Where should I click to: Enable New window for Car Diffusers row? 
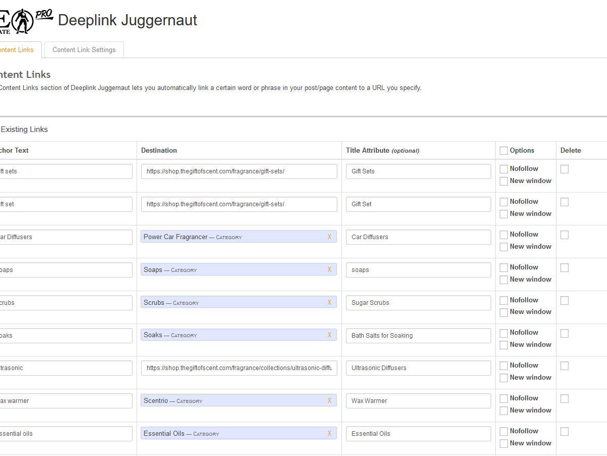[503, 247]
